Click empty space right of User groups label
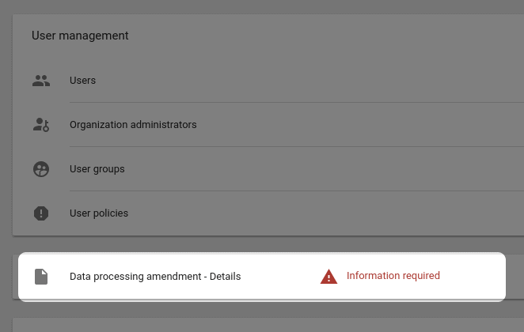 325,169
